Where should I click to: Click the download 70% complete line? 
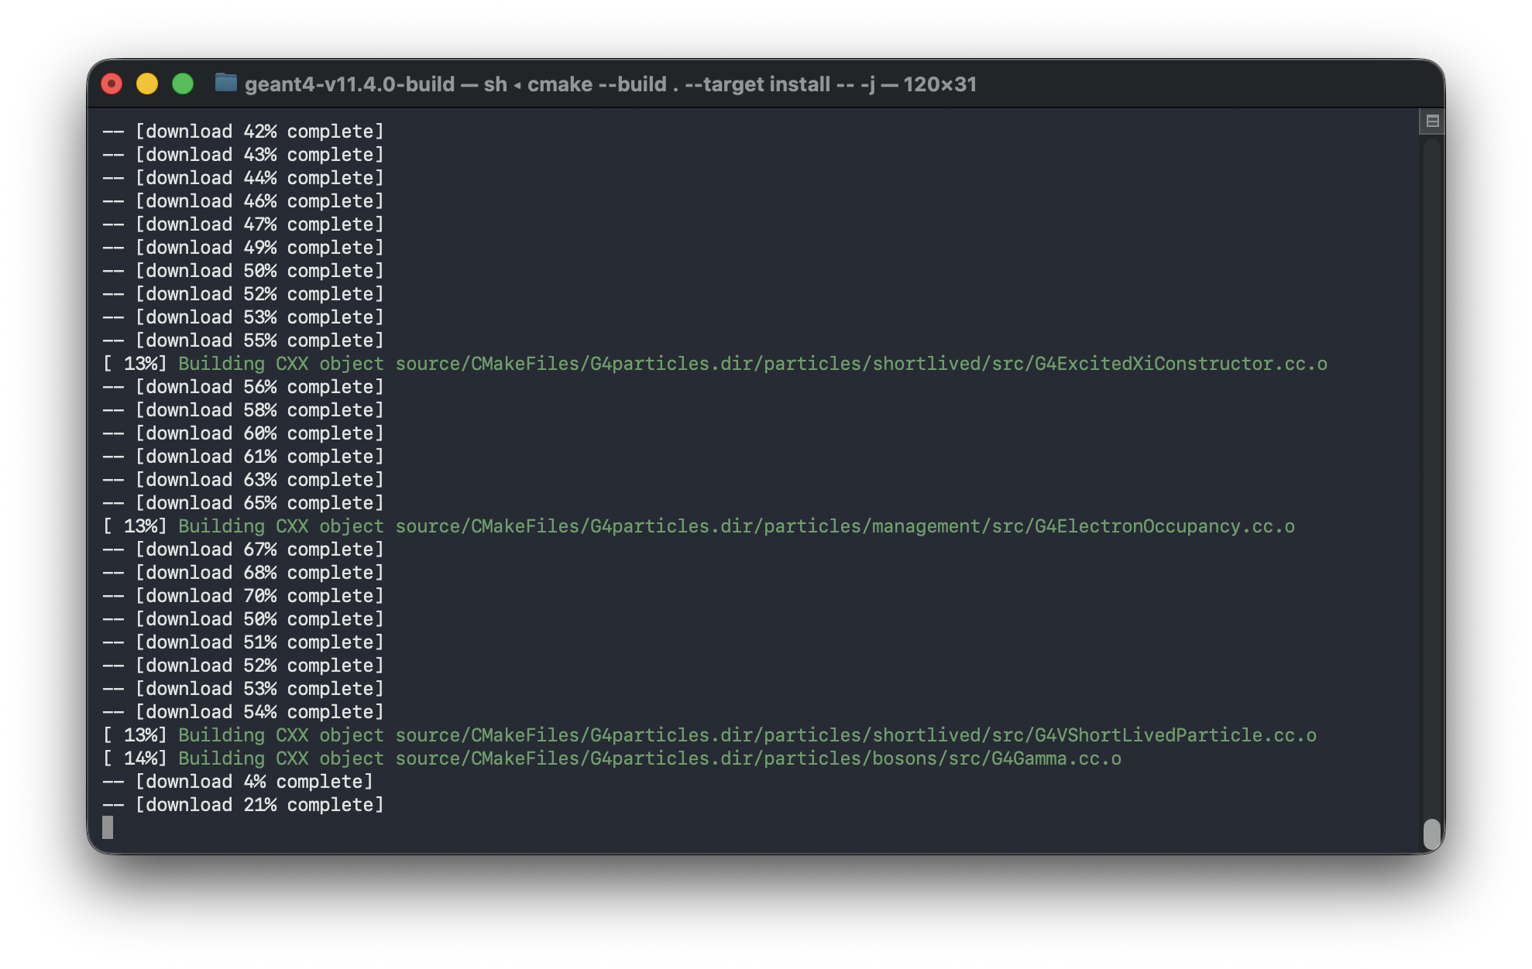tap(242, 595)
